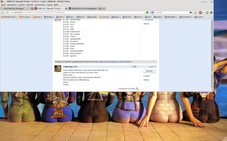Screen dimensions: 227x141
Task: Reload the page with the green refresh icon
Action: point(147,13)
